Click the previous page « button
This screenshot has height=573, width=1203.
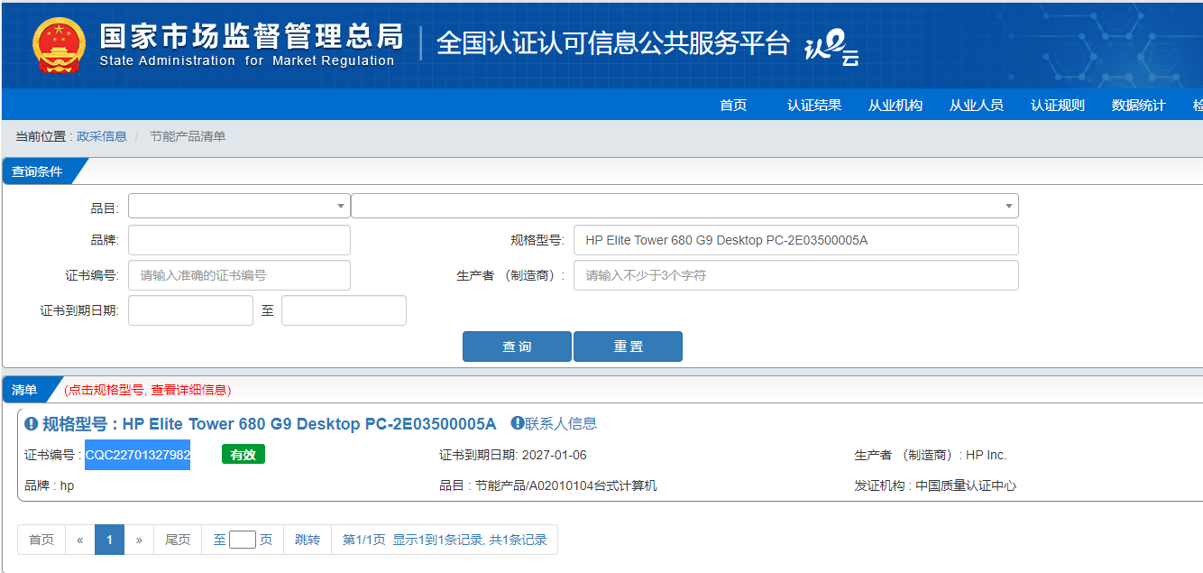80,540
